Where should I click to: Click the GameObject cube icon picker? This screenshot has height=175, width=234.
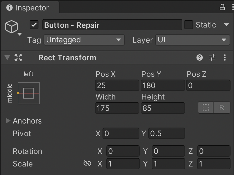pyautogui.click(x=12, y=27)
